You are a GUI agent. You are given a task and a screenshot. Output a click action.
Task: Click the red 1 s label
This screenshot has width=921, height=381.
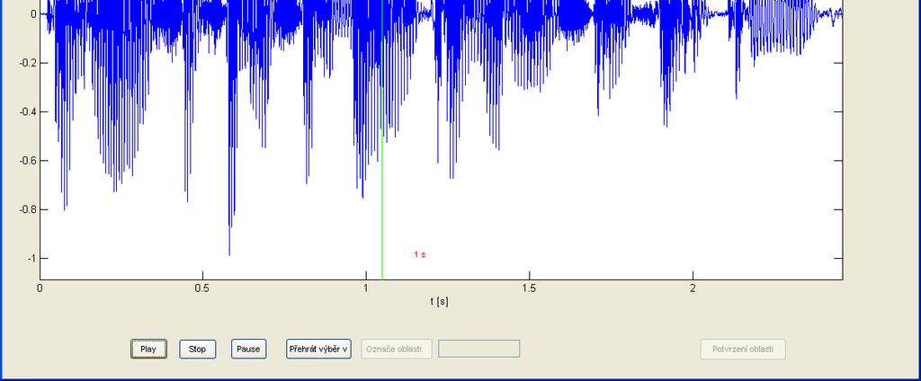[420, 254]
